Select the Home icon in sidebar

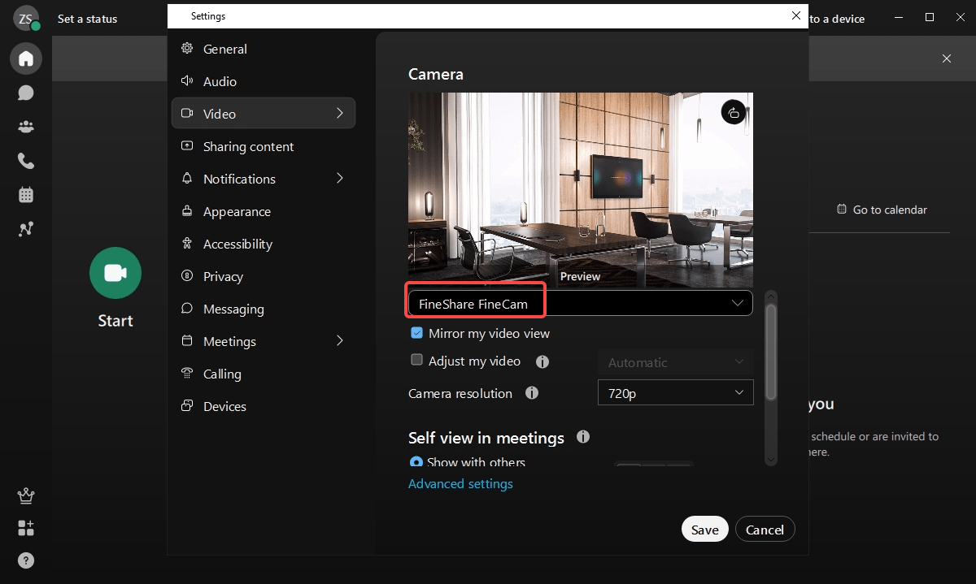click(25, 58)
